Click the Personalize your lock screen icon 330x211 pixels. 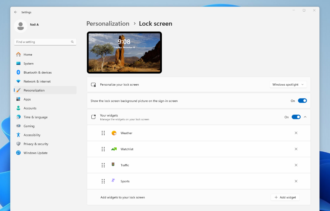(x=93, y=84)
